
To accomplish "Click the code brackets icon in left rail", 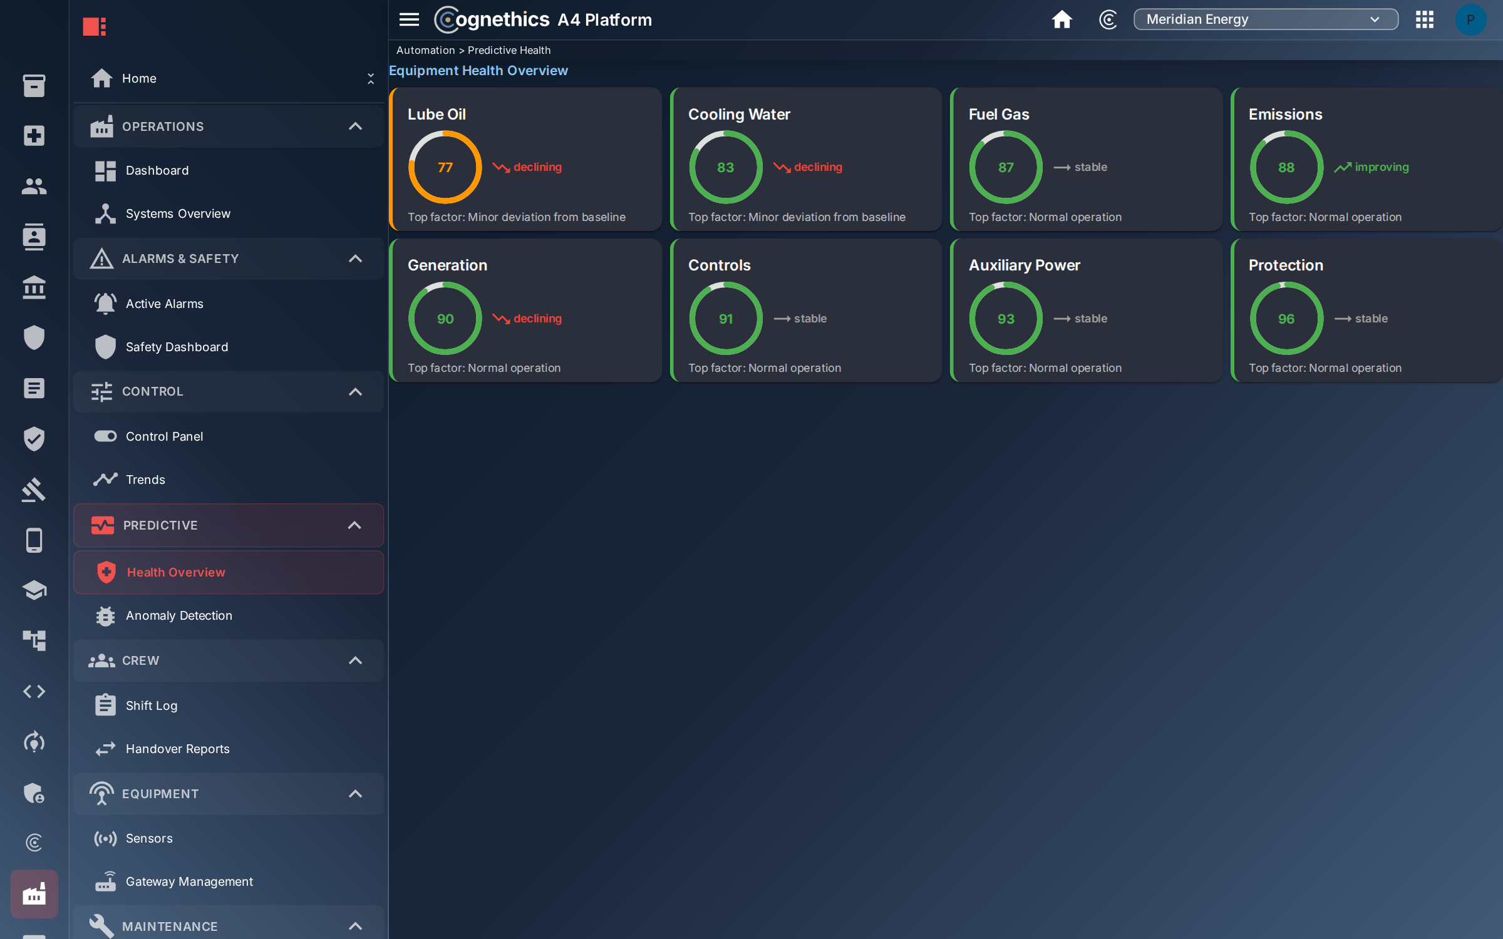I will pyautogui.click(x=34, y=691).
